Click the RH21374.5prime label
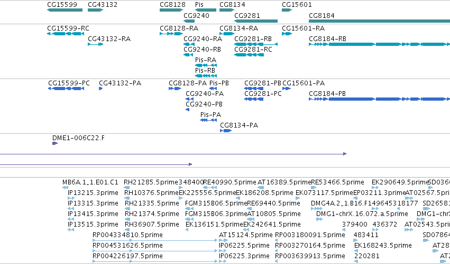This screenshot has width=450, height=264. [x=152, y=214]
